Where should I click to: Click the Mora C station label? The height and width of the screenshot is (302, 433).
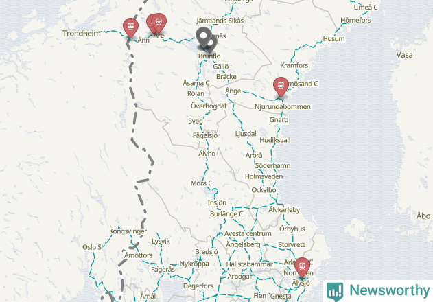[x=201, y=183]
